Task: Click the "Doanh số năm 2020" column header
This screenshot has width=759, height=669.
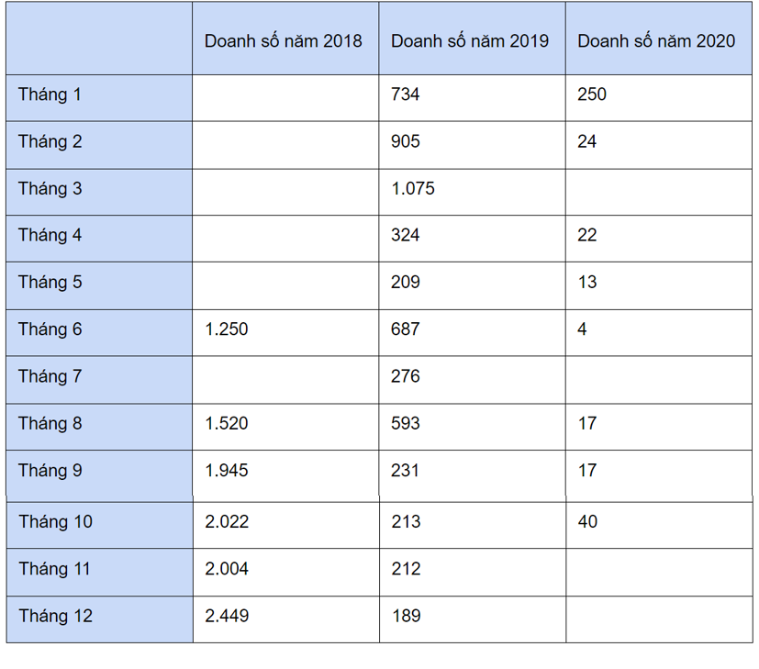Action: click(x=656, y=41)
